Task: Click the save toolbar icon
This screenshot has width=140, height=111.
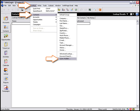Action: (x=18, y=10)
